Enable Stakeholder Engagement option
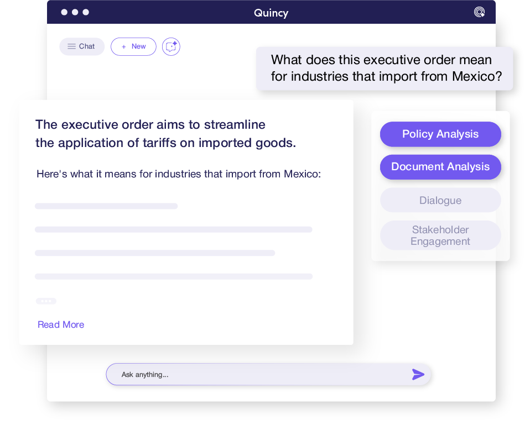The width and height of the screenshot is (530, 425). click(x=440, y=235)
